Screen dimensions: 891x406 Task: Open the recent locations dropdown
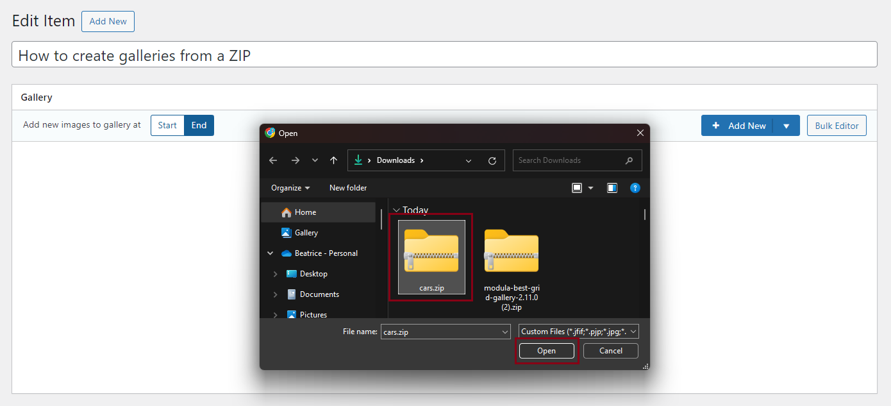(315, 160)
